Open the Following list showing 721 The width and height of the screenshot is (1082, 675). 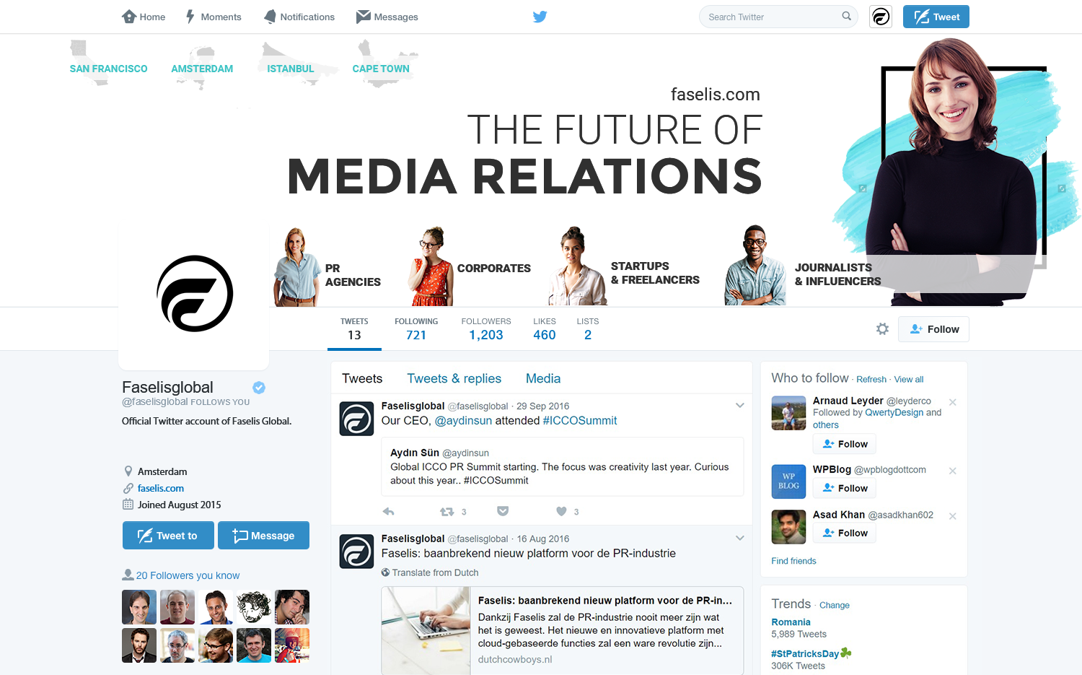(416, 329)
